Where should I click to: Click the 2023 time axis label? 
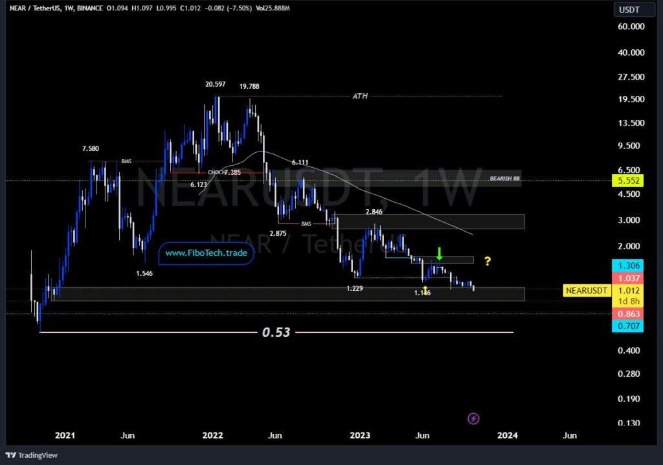360,435
